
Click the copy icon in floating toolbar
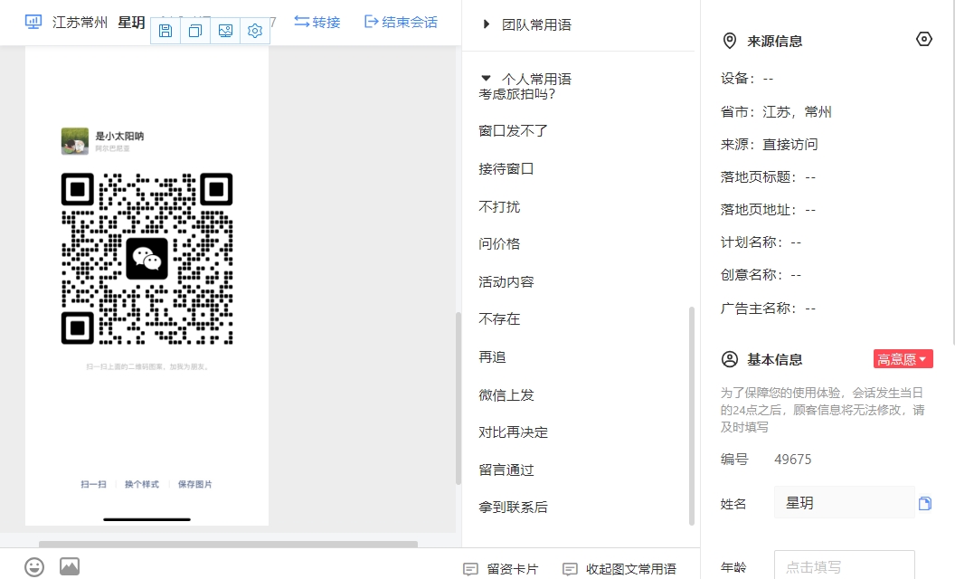[x=195, y=31]
